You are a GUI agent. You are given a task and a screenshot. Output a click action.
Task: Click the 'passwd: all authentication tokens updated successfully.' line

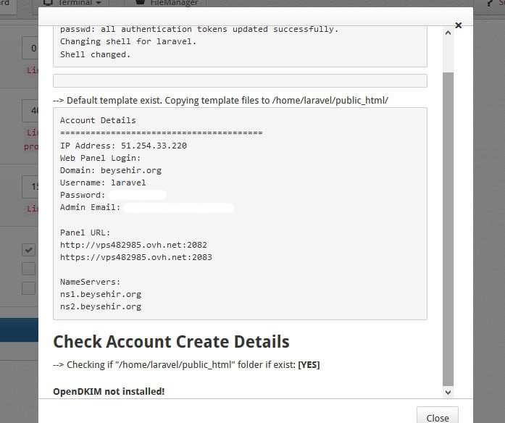(x=199, y=29)
